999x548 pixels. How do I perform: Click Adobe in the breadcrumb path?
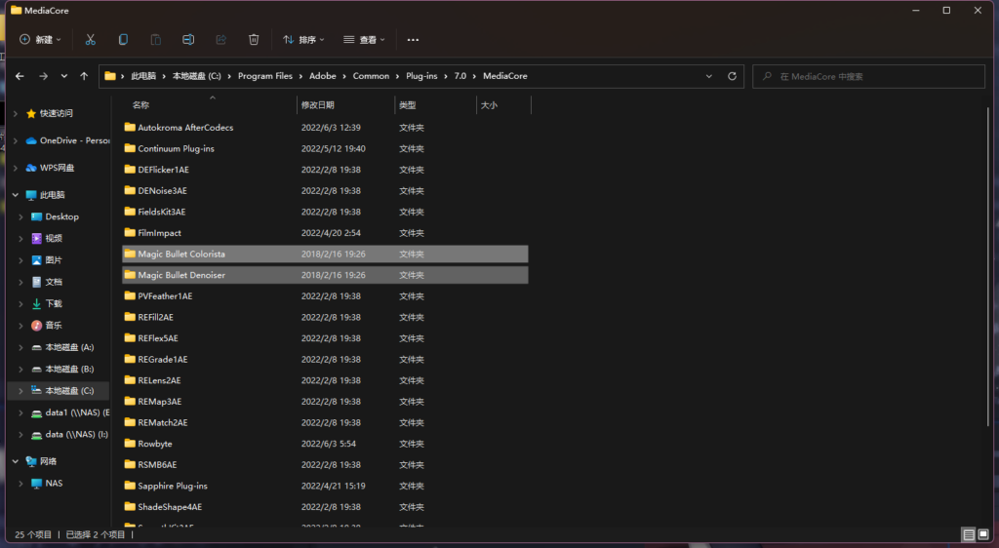pyautogui.click(x=322, y=76)
